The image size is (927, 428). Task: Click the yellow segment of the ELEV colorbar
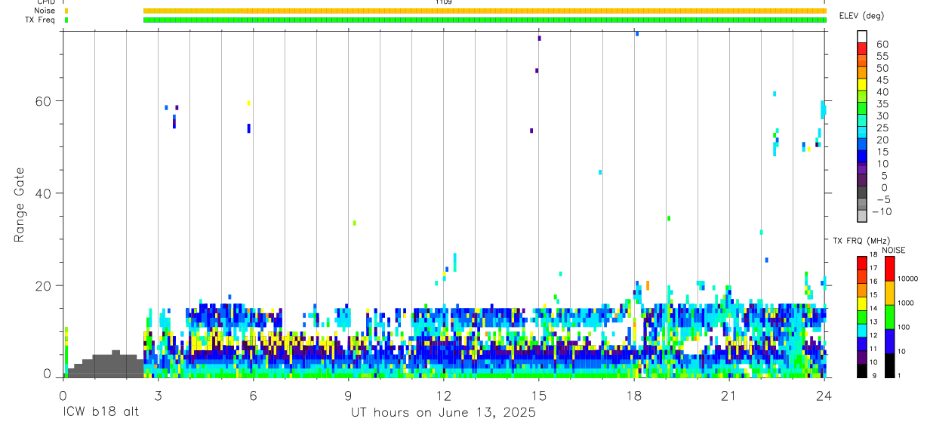pos(862,86)
